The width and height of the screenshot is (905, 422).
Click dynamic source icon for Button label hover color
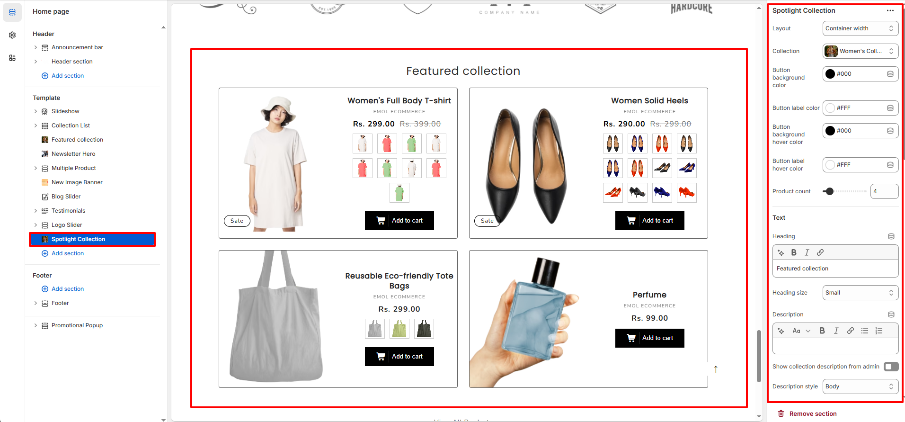coord(890,165)
